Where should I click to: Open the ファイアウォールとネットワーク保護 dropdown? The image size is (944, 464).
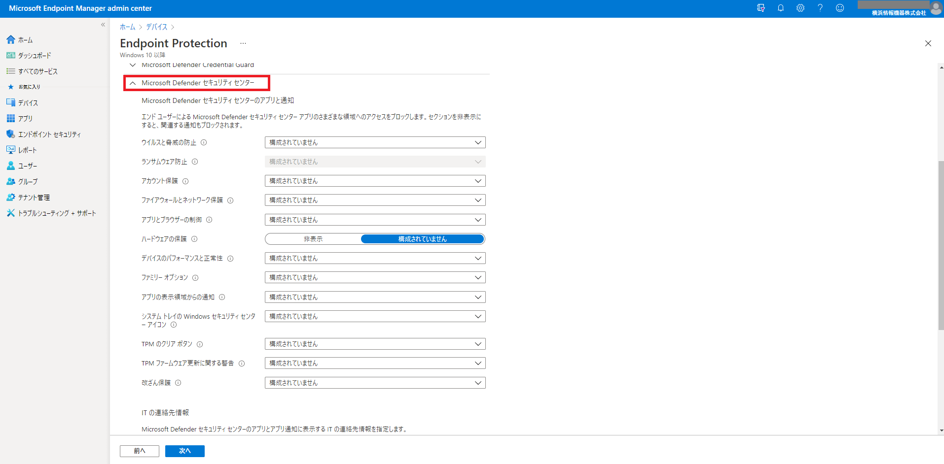(375, 200)
